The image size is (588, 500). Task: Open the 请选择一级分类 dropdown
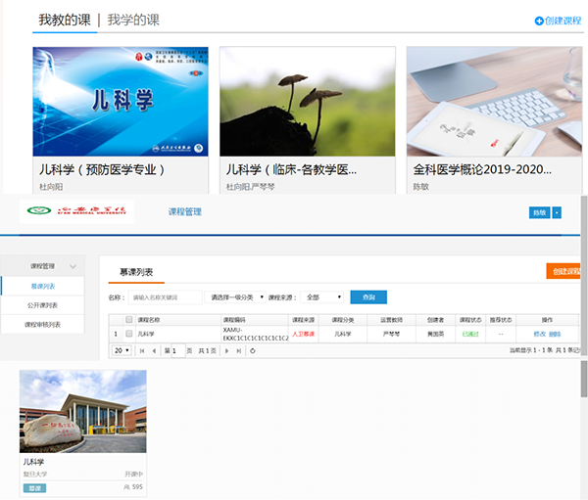tap(237, 297)
